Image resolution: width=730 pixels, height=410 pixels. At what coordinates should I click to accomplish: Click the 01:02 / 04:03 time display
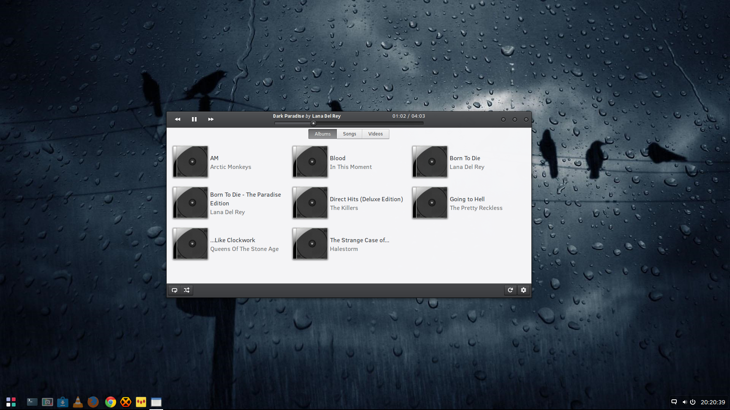(x=409, y=116)
